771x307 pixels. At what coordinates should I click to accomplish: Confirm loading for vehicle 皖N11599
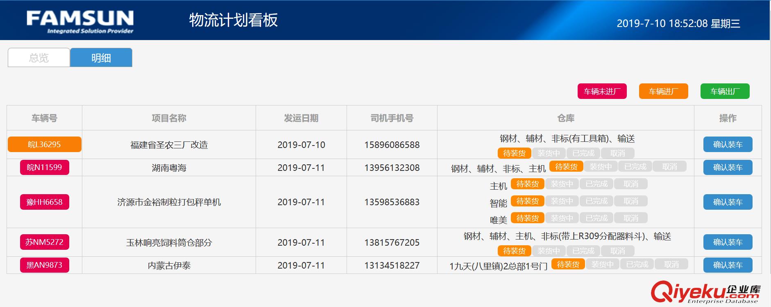tap(728, 167)
